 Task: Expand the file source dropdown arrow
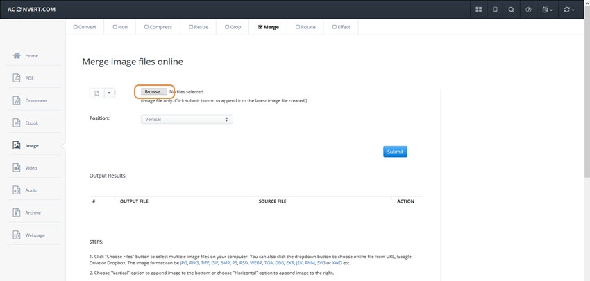tap(110, 93)
